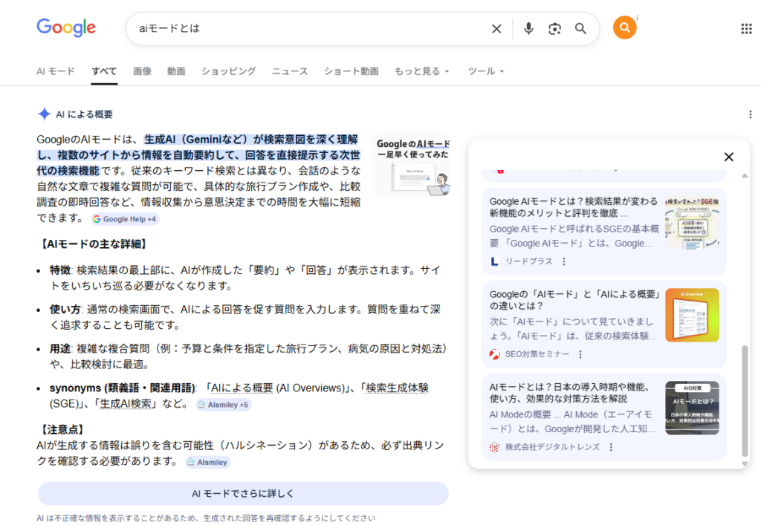This screenshot has height=525, width=761.
Task: Open the Google apps grid
Action: click(x=746, y=29)
